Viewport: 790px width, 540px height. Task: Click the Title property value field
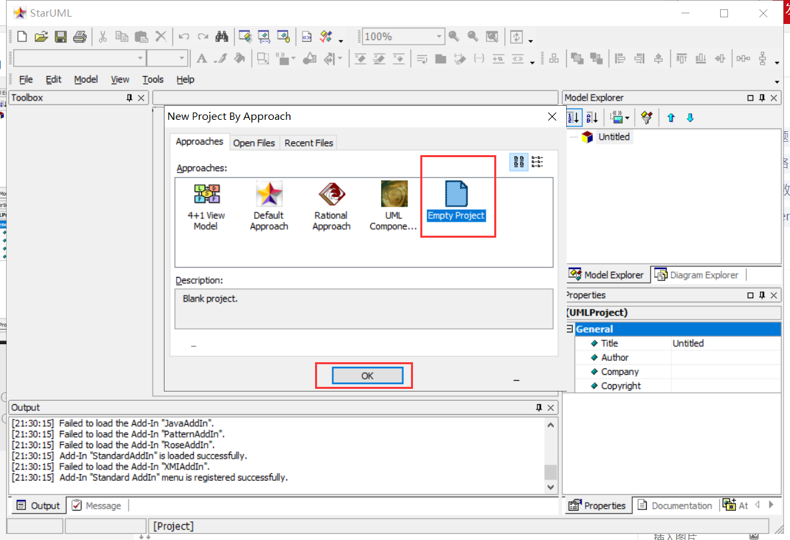(x=725, y=344)
